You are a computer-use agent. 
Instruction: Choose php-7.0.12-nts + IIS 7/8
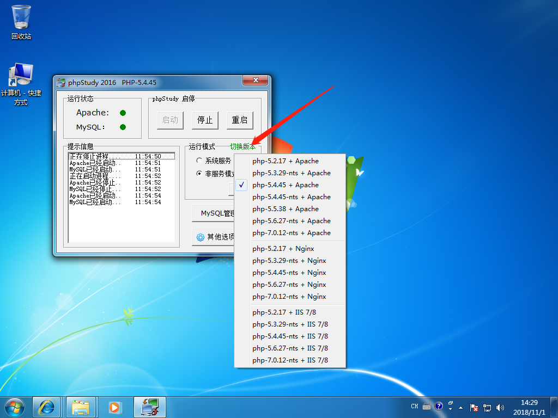click(290, 360)
